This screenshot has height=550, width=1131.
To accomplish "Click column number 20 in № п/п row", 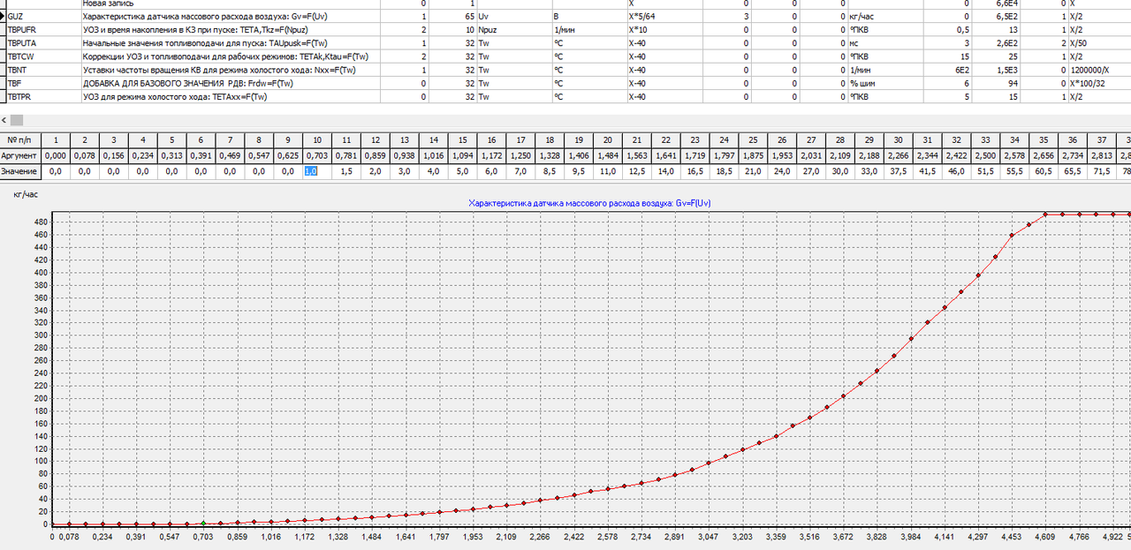I will coord(608,139).
